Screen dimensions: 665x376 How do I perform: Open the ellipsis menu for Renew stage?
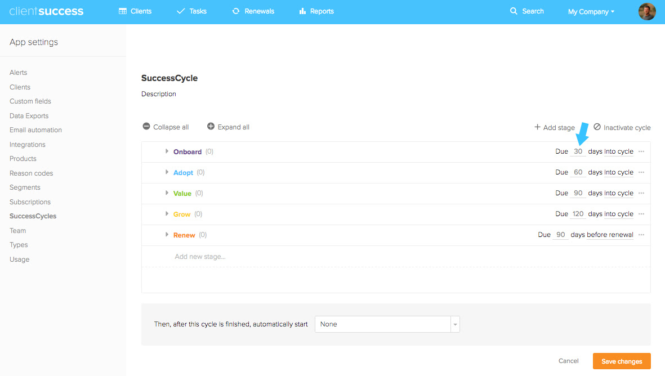point(641,234)
